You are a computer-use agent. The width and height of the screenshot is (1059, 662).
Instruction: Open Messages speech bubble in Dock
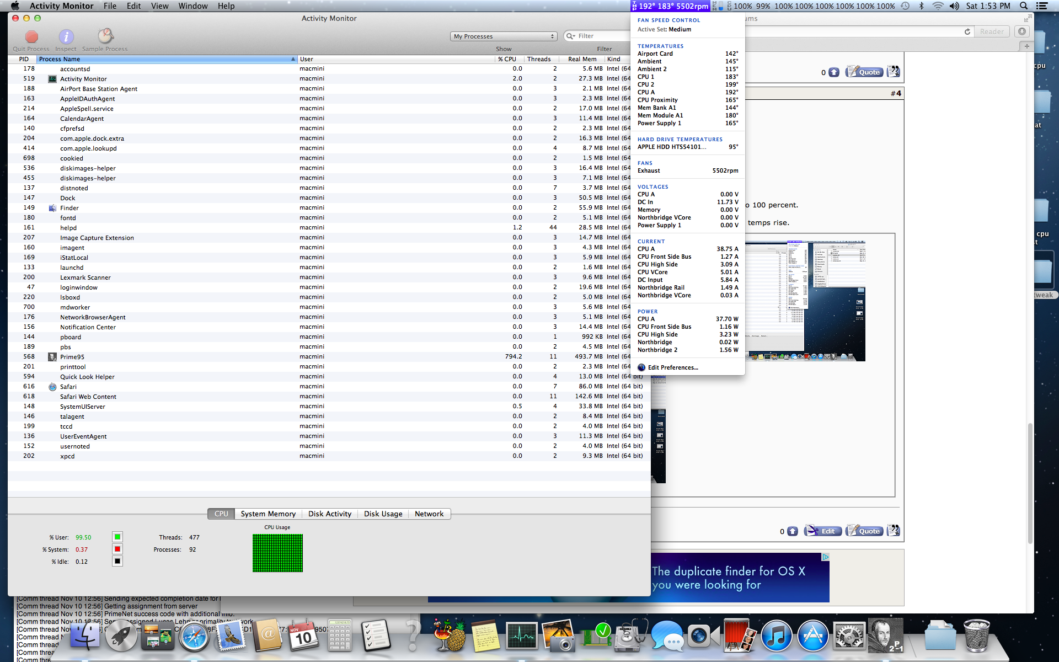click(x=667, y=637)
